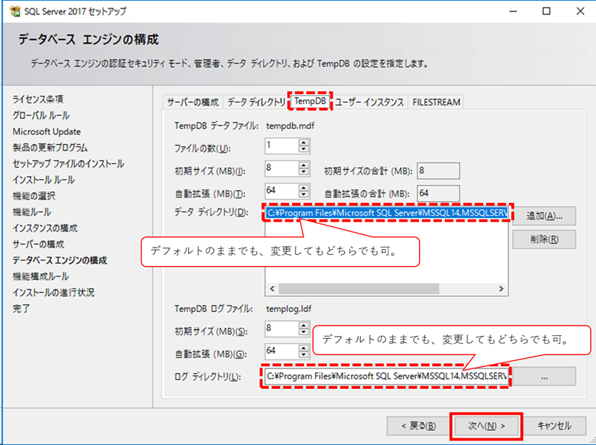Click the right arrow of the horizontal scrollbar
The width and height of the screenshot is (596, 445).
[x=502, y=289]
